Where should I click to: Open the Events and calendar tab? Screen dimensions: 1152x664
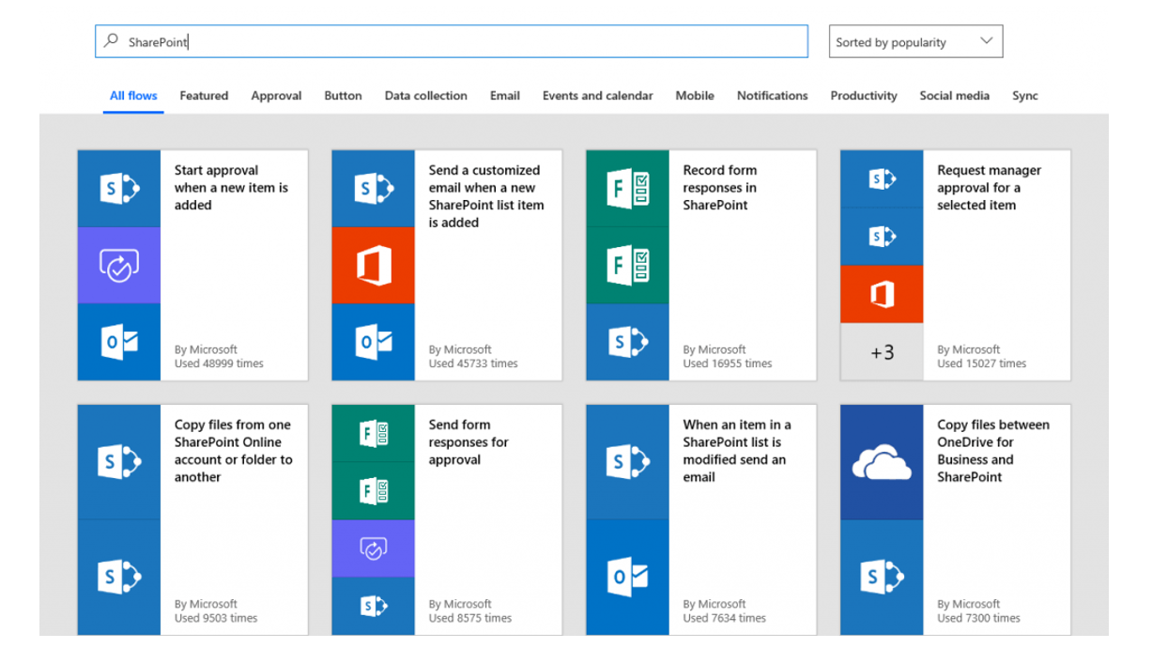pos(597,96)
